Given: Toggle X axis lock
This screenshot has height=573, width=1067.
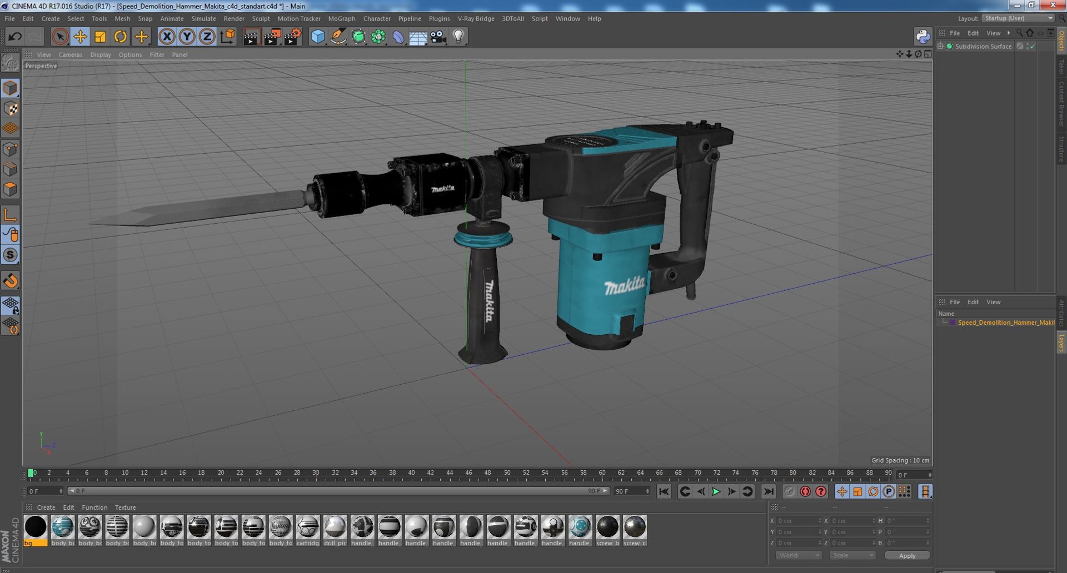Looking at the screenshot, I should [x=167, y=37].
